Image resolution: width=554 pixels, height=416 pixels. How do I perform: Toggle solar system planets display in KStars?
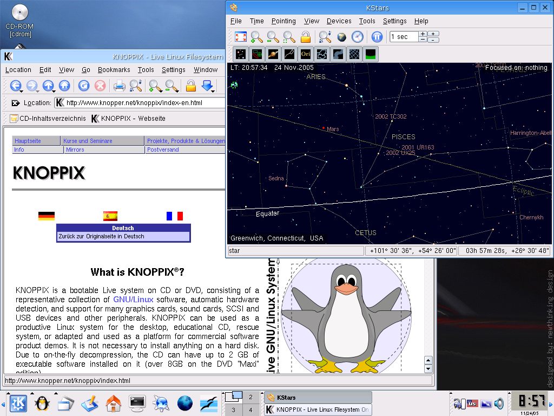(x=273, y=54)
